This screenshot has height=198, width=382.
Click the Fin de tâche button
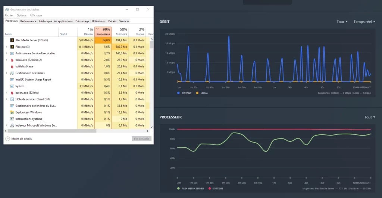pyautogui.click(x=141, y=139)
